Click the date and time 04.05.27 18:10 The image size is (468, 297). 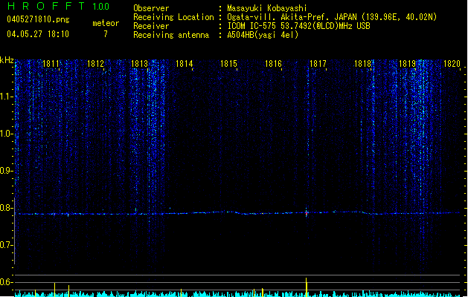38,34
